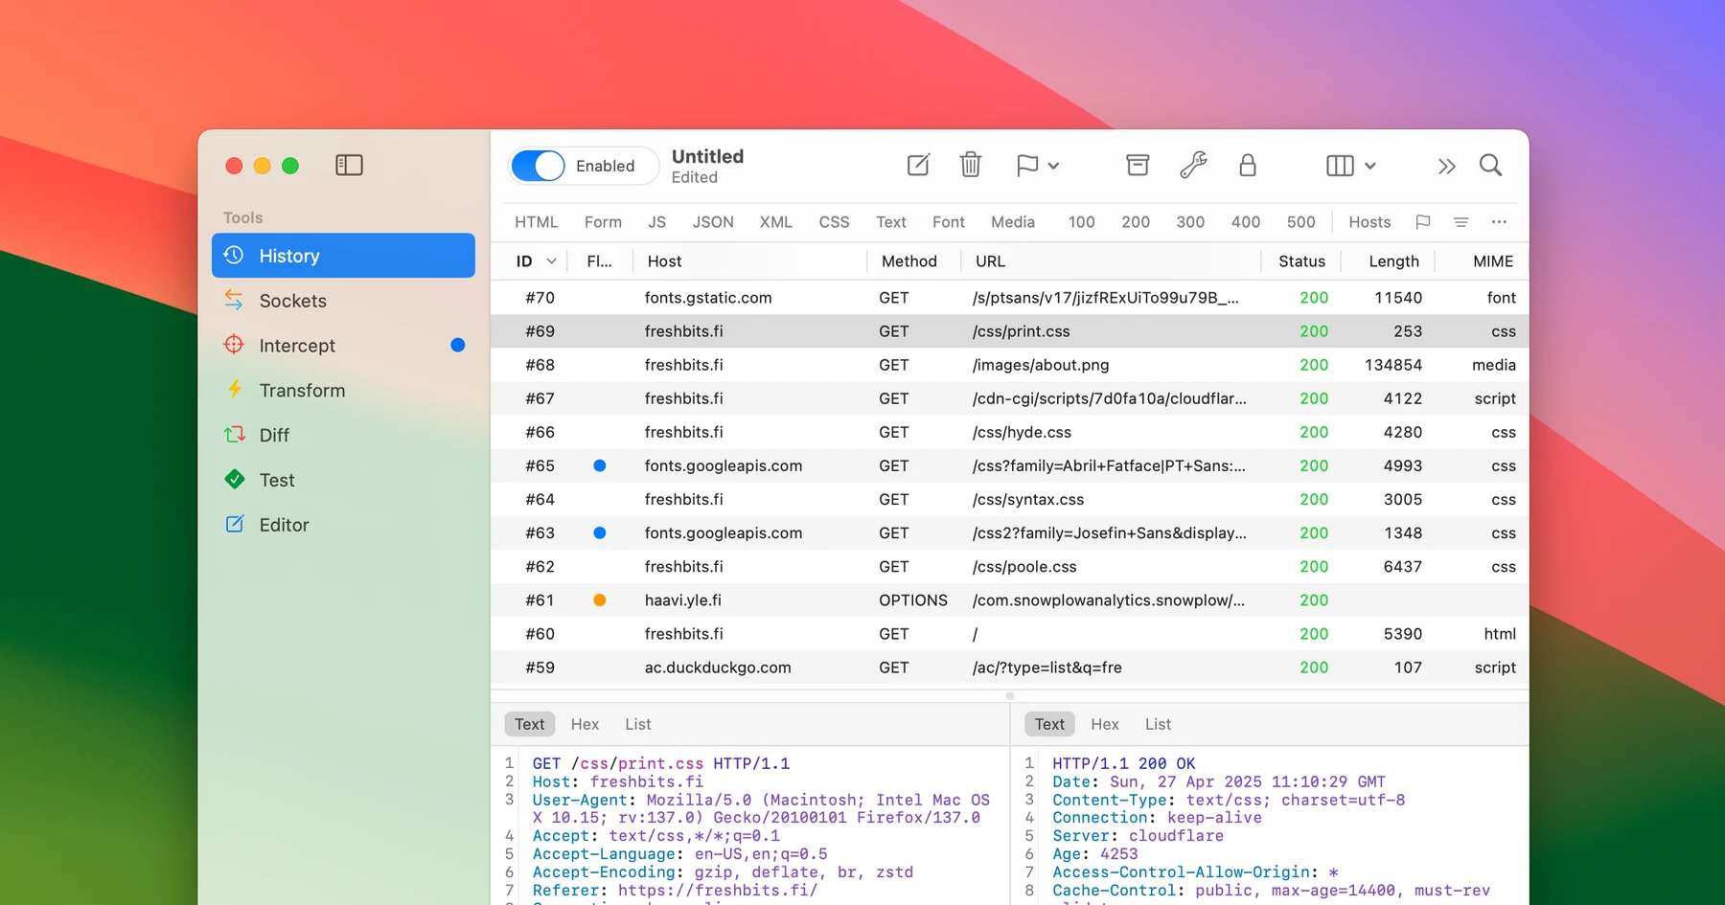Image resolution: width=1725 pixels, height=905 pixels.
Task: Switch to the Hex tab in the request pane
Action: [585, 724]
